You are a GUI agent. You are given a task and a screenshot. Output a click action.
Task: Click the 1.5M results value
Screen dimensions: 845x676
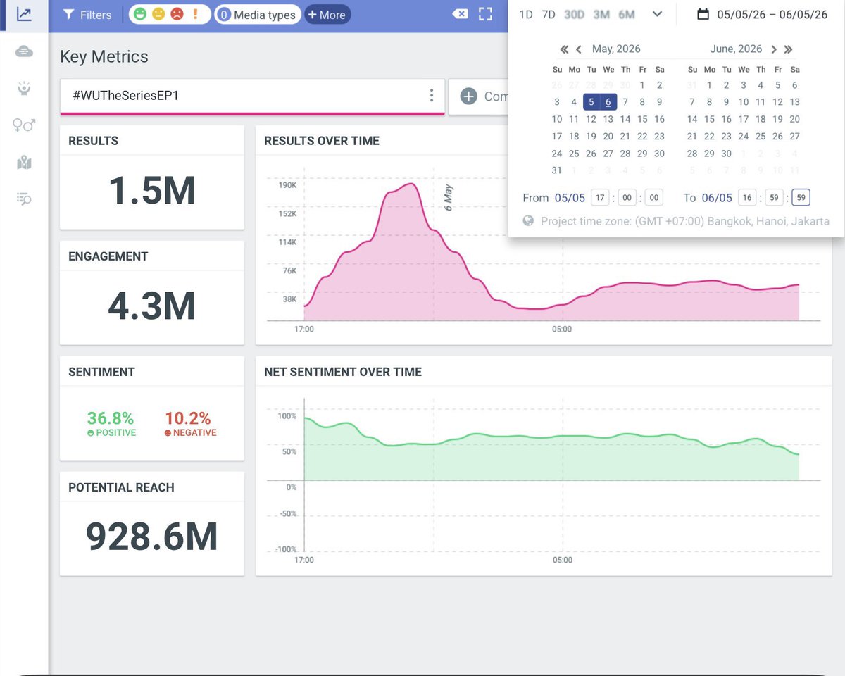click(x=152, y=191)
